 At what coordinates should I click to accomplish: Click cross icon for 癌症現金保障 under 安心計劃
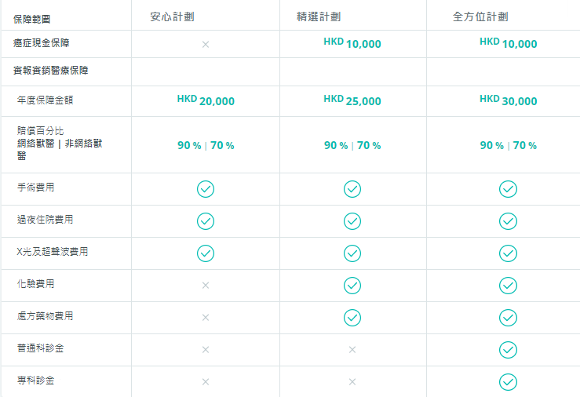tap(206, 45)
